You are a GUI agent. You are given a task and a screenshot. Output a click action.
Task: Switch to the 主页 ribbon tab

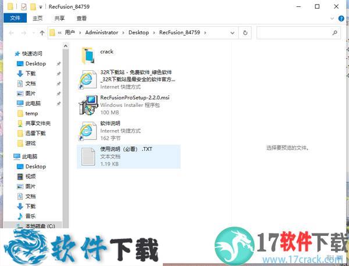(x=37, y=18)
